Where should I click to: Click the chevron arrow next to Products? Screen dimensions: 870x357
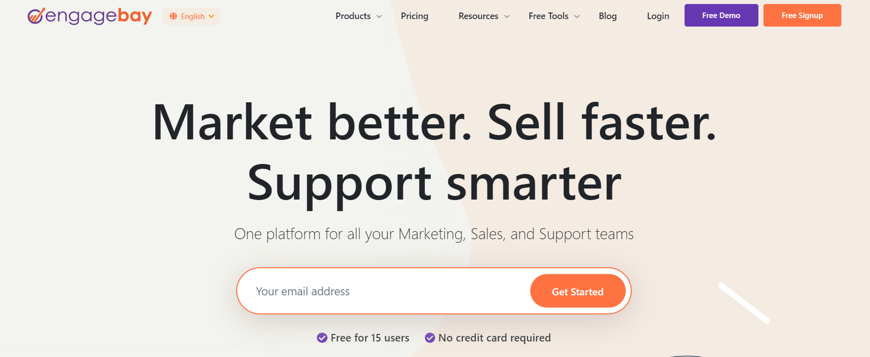pyautogui.click(x=379, y=17)
